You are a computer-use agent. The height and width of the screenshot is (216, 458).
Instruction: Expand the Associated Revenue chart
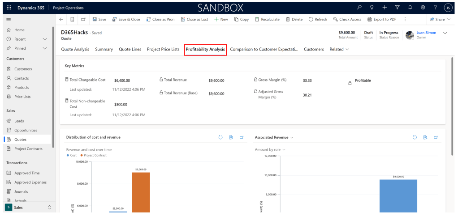tap(435, 137)
